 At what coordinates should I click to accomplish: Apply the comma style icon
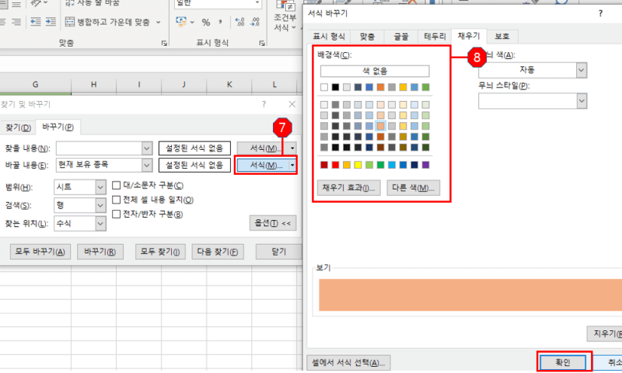[220, 22]
